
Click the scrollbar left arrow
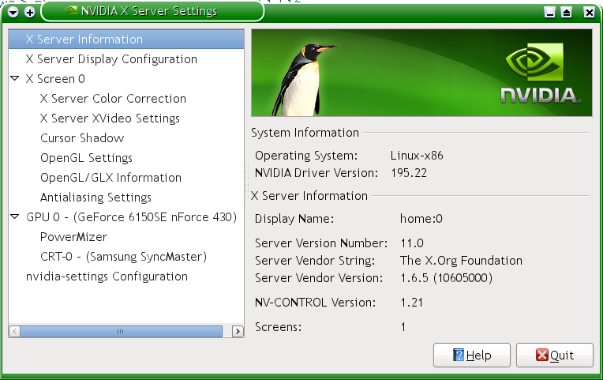point(15,332)
